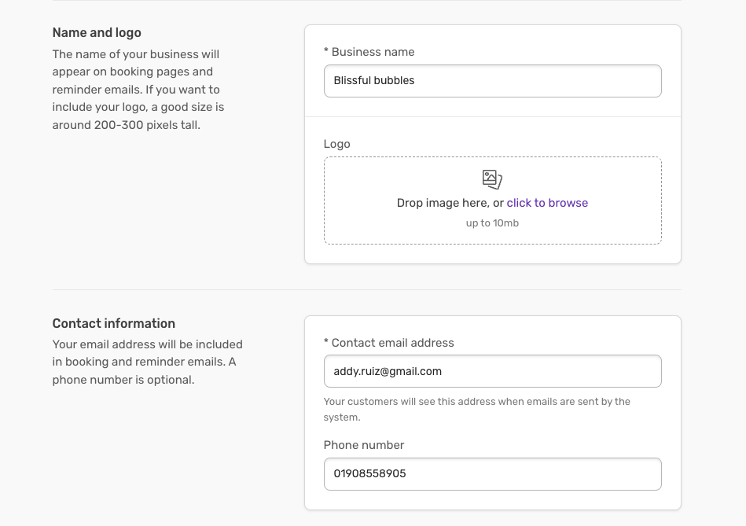
Task: Click the '* Contact email address' label
Action: point(388,343)
